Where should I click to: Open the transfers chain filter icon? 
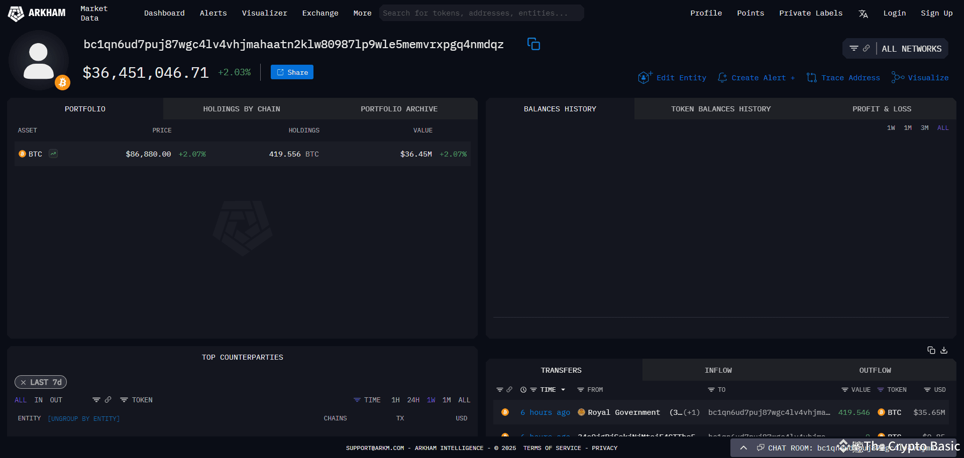(x=500, y=390)
